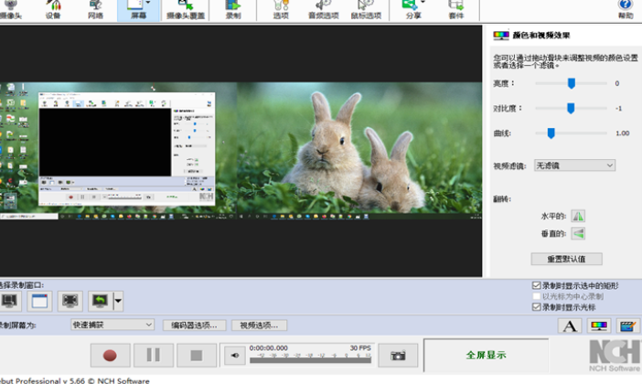Viewport: 642px width, 384px height.
Task: Click the 编码器选项 button
Action: pyautogui.click(x=194, y=325)
